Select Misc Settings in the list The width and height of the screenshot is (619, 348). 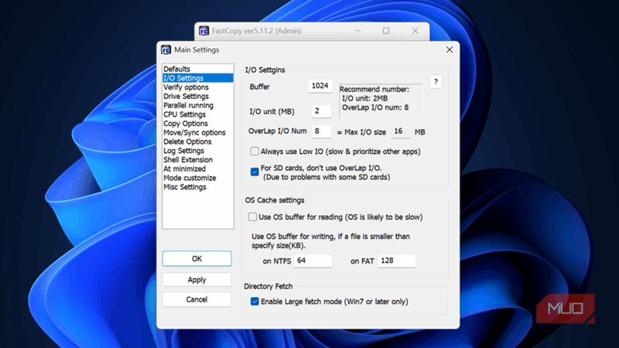(x=198, y=187)
